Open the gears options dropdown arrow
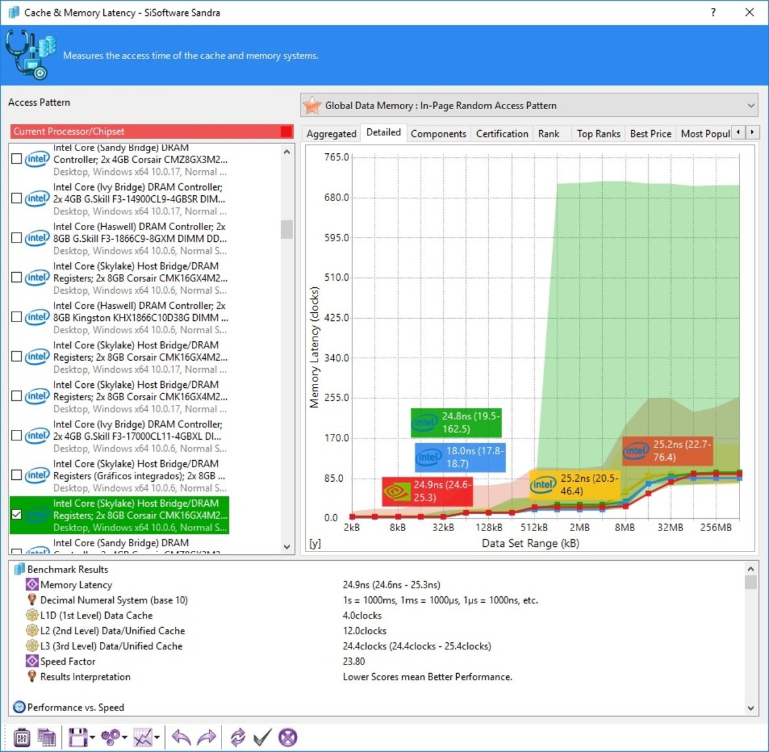 pos(125,737)
